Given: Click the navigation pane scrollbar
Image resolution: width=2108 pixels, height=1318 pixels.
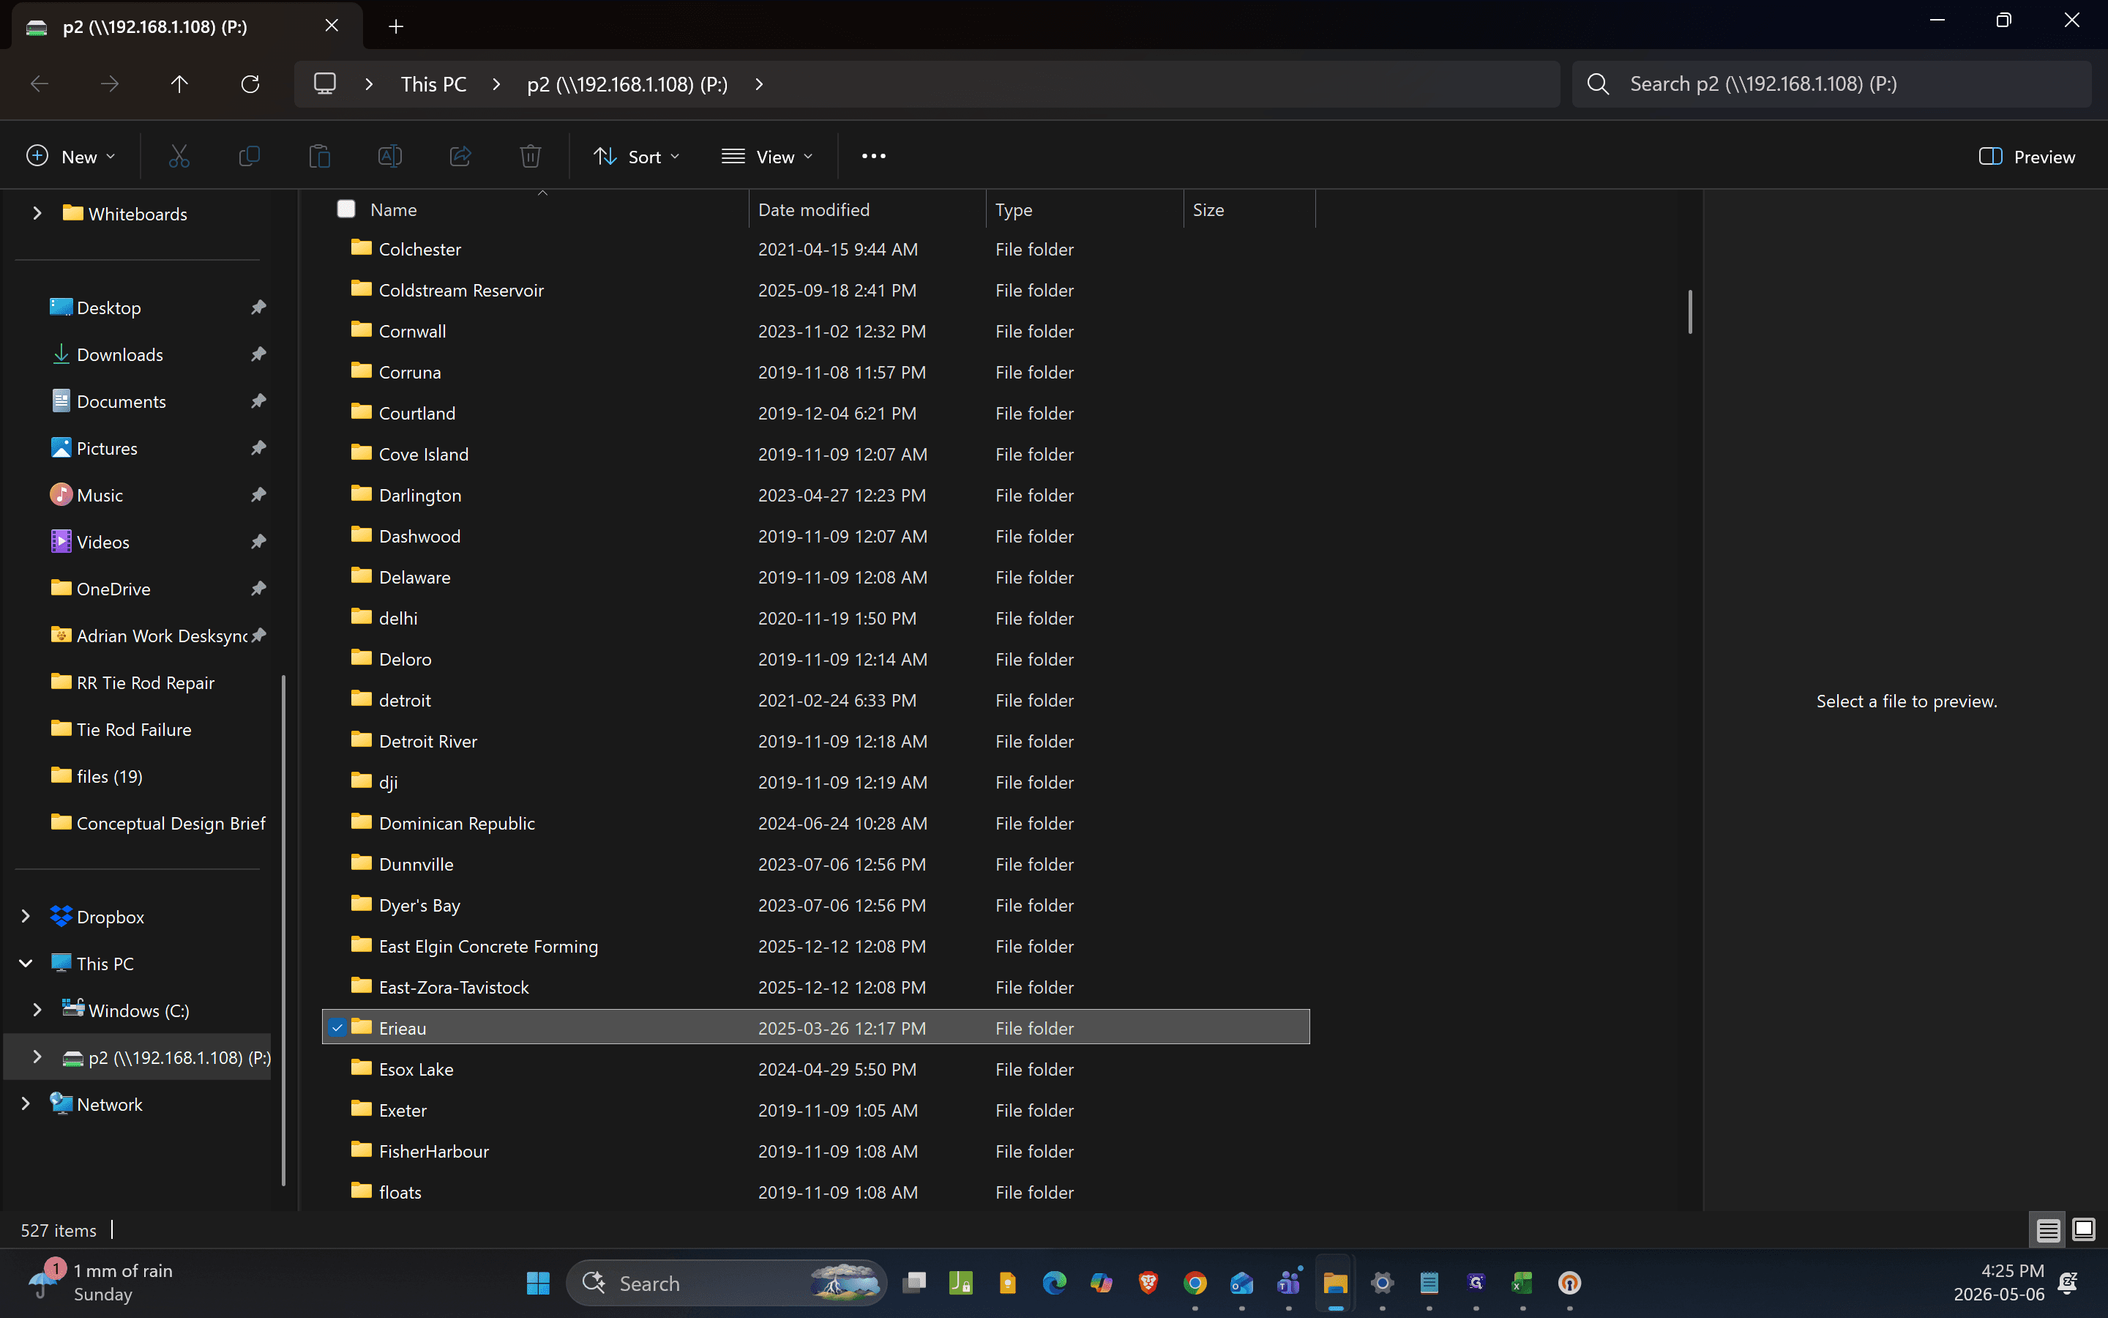Looking at the screenshot, I should [283, 929].
